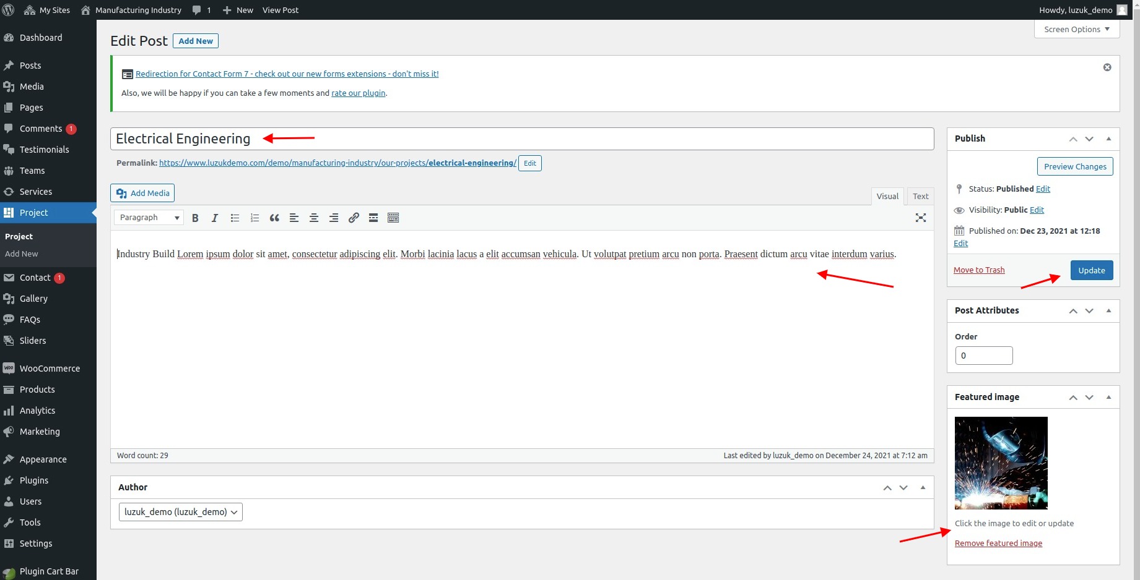Viewport: 1140px width, 580px height.
Task: Collapse the Post Attributes panel
Action: coord(1108,311)
